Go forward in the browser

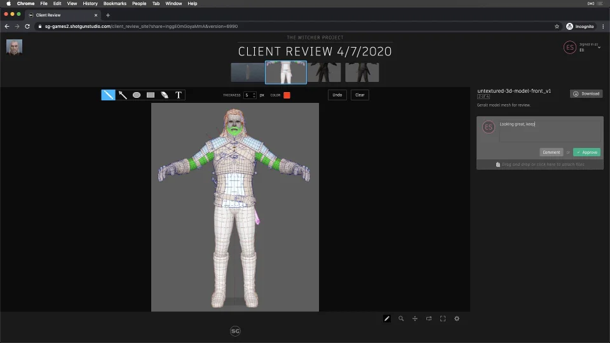click(x=17, y=27)
